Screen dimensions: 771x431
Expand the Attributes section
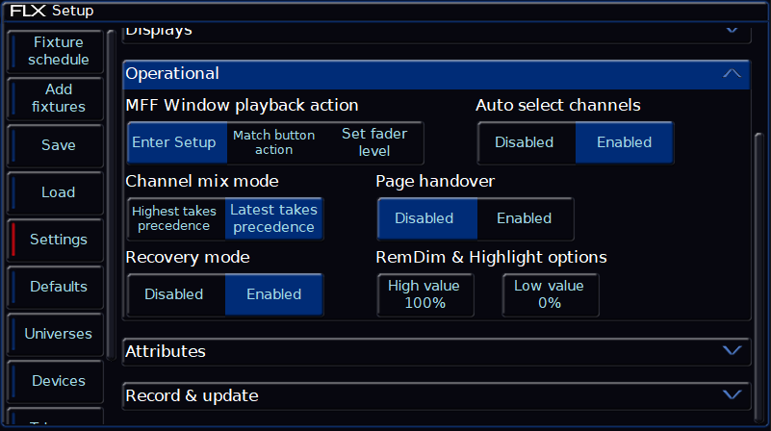(x=437, y=351)
